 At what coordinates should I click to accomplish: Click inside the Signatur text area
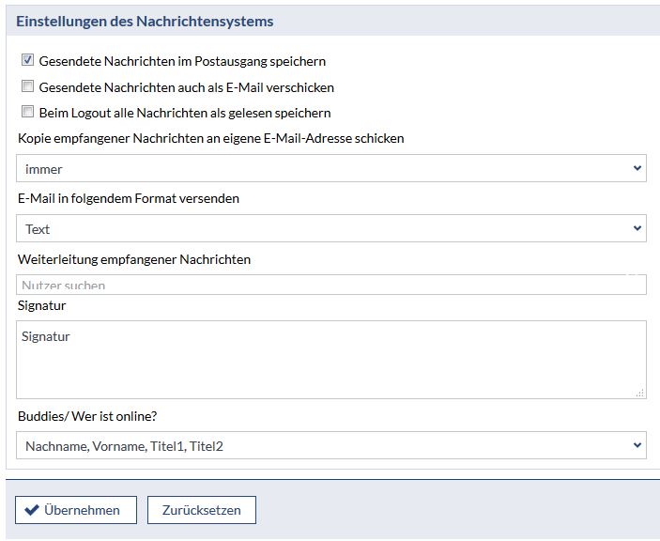[x=330, y=360]
